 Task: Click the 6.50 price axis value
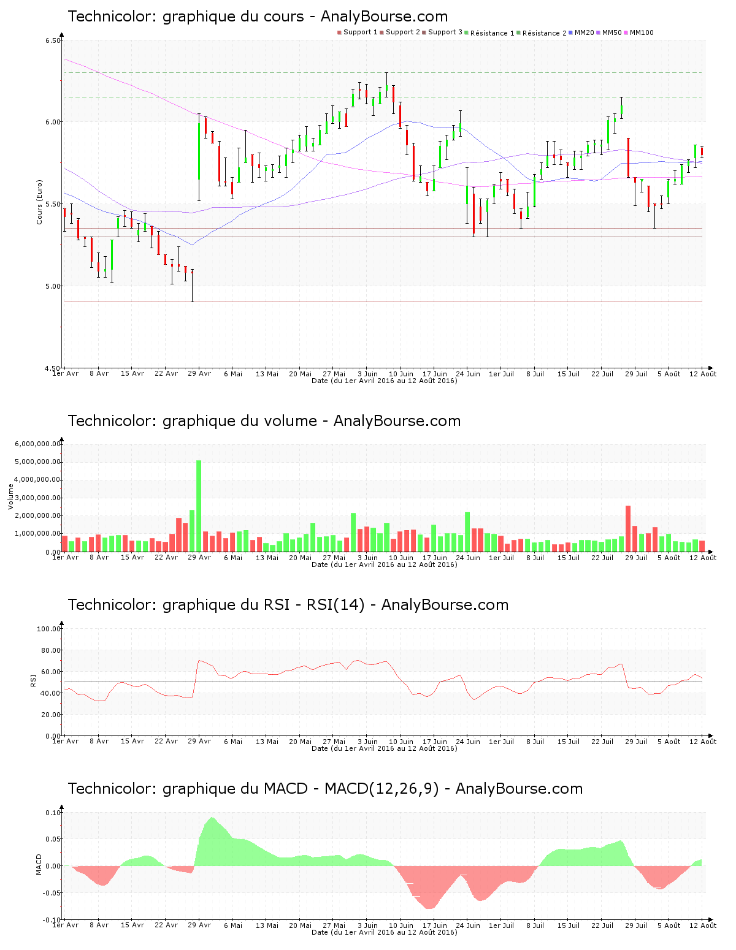point(53,40)
